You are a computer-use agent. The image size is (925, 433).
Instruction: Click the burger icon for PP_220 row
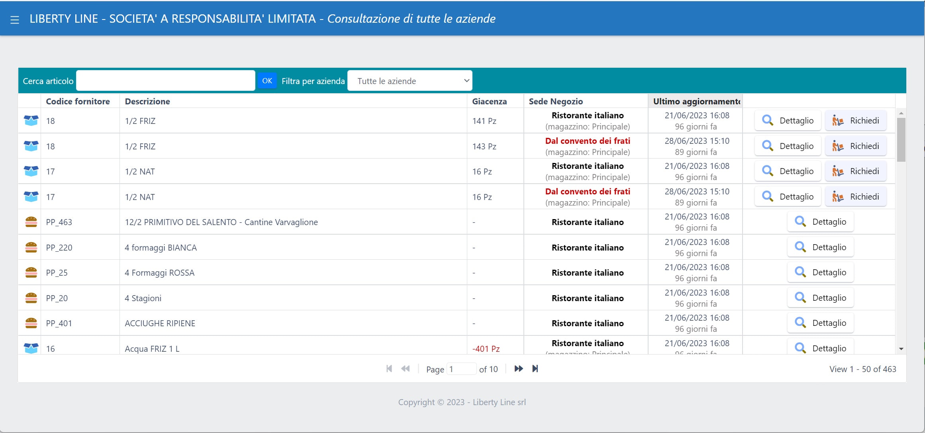31,247
